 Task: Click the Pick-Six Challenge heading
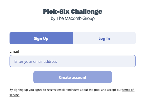pos(73,12)
